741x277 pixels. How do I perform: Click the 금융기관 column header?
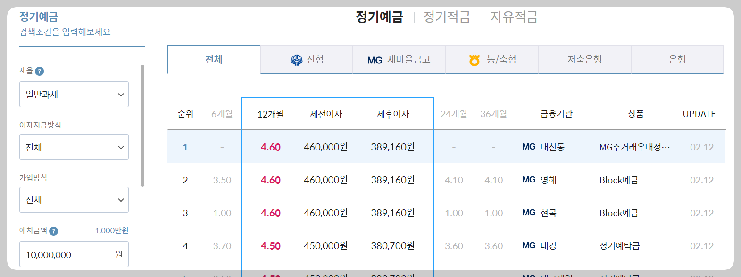pos(557,114)
